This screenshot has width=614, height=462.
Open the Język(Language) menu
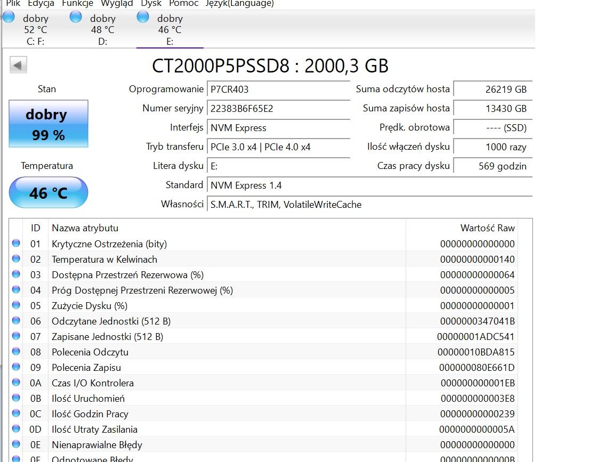pos(240,4)
